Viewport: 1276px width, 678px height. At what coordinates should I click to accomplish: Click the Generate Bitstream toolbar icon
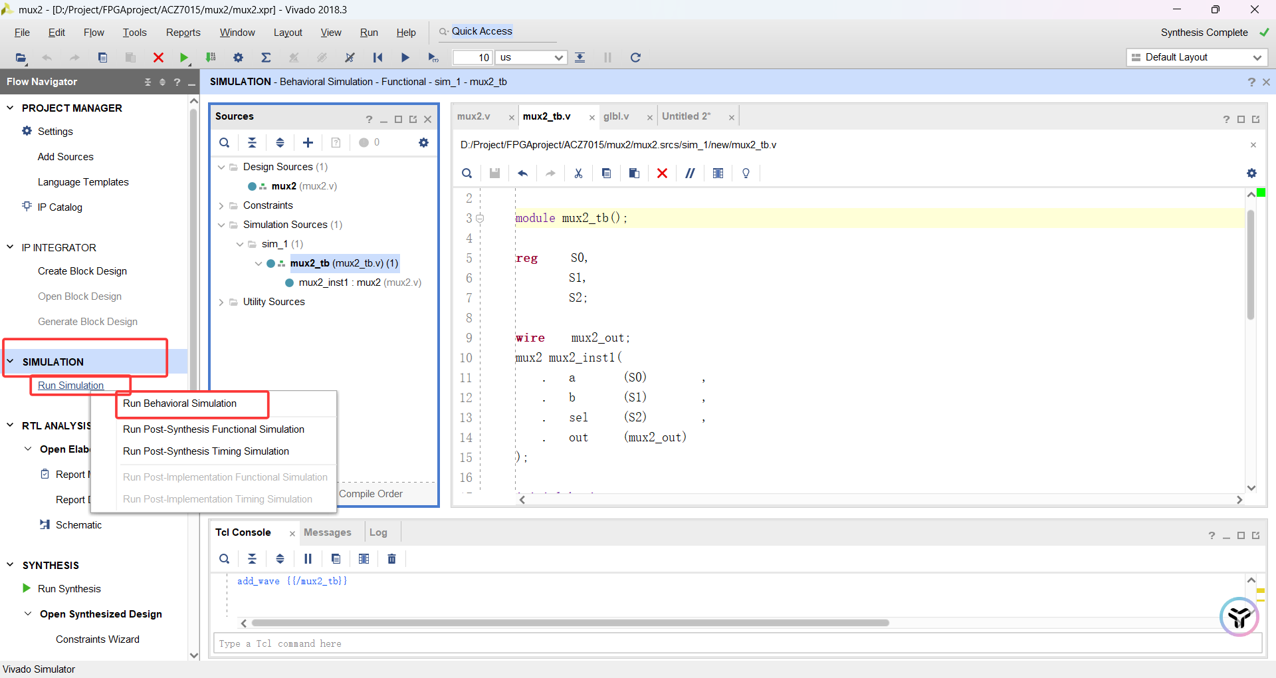coord(211,58)
